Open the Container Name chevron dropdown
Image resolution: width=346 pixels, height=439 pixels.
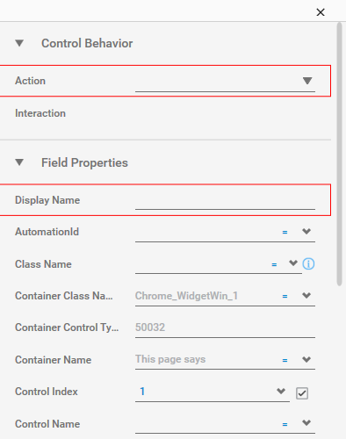[x=306, y=359]
